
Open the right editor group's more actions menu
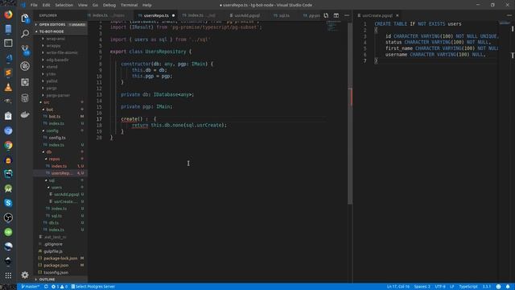(509, 15)
